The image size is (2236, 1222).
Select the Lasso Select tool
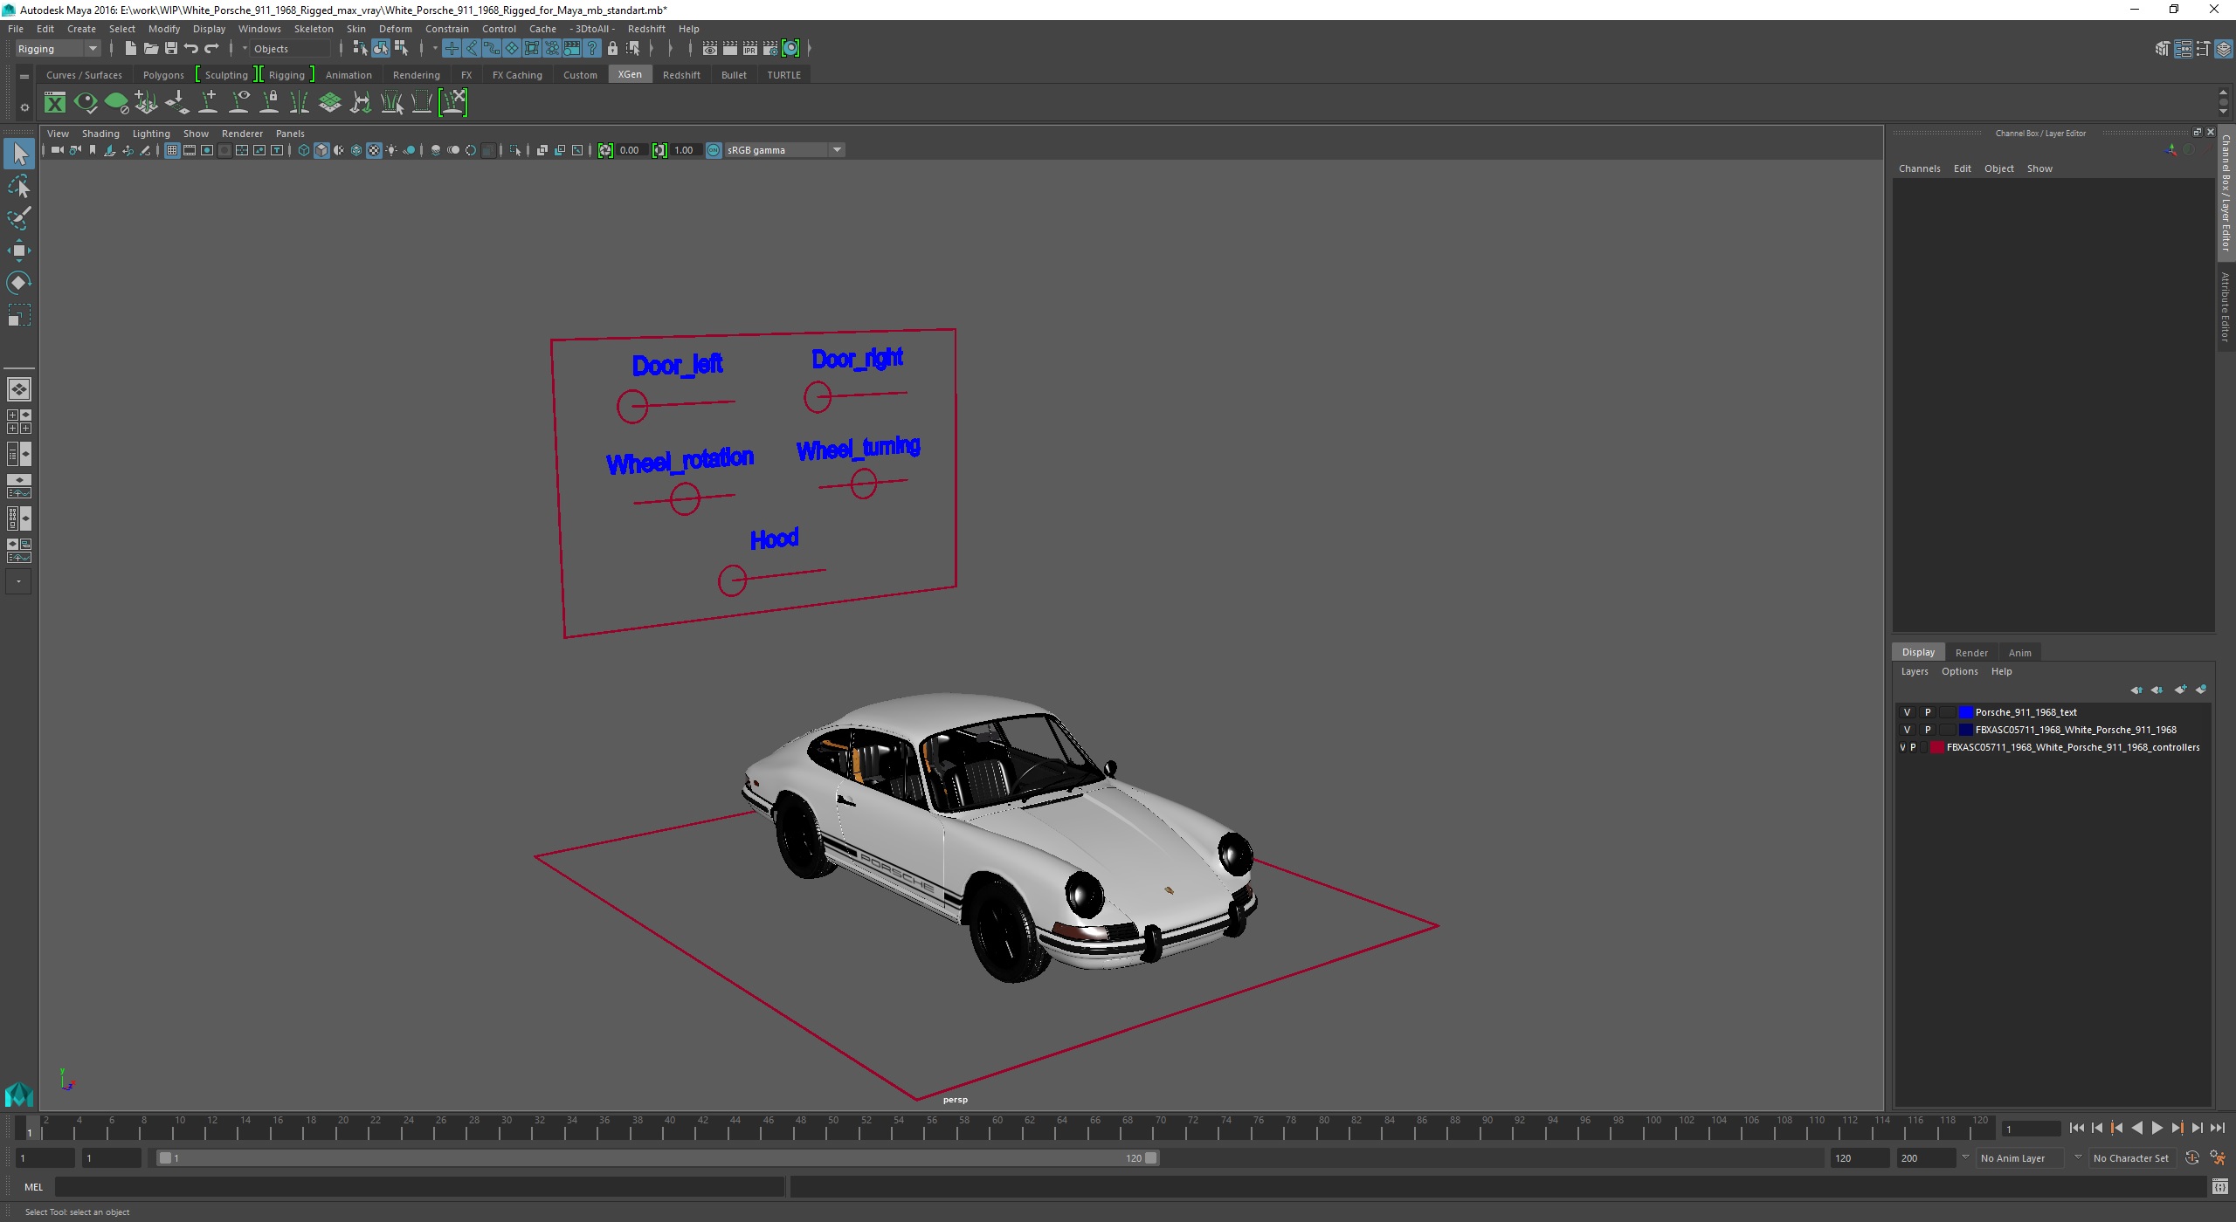(x=18, y=187)
